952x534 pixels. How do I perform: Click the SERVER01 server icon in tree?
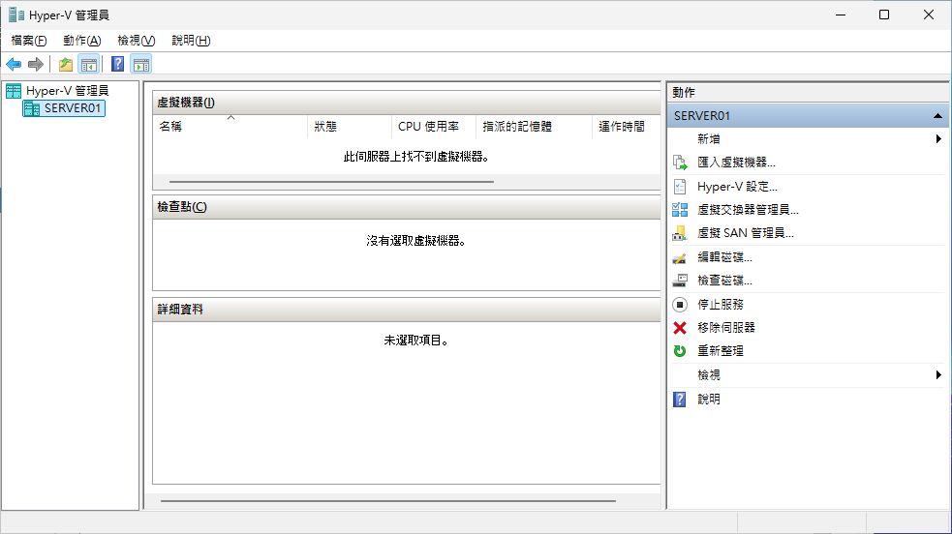pyautogui.click(x=32, y=108)
